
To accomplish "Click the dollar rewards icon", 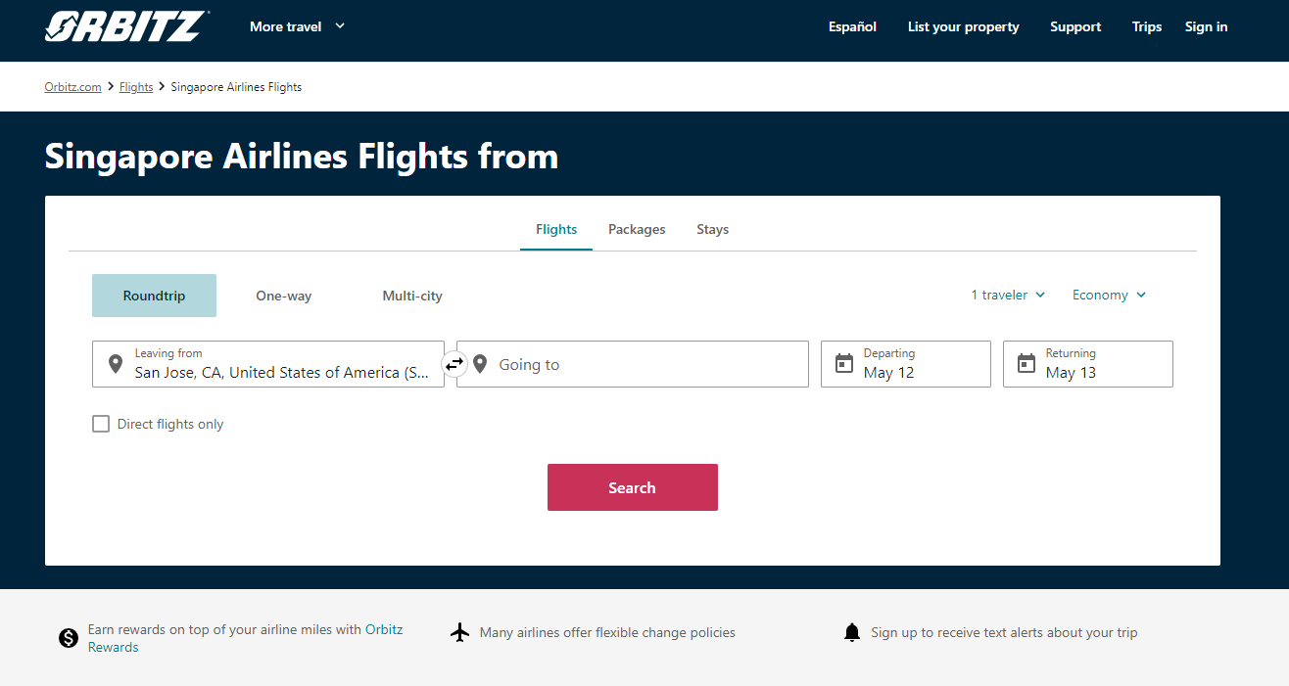I will (x=69, y=639).
